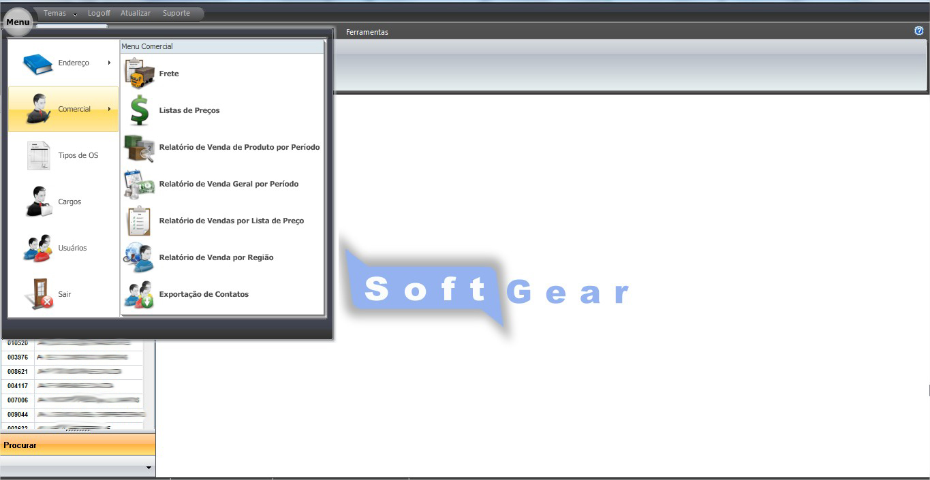This screenshot has height=480, width=930.
Task: Click the blue help question mark icon
Action: click(x=918, y=31)
